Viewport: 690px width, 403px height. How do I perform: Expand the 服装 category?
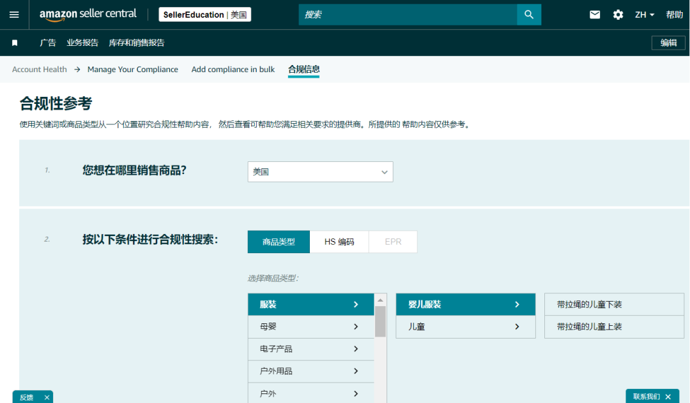(x=311, y=304)
